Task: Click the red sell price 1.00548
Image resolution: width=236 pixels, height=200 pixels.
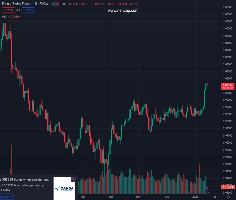Action: (x=8, y=10)
